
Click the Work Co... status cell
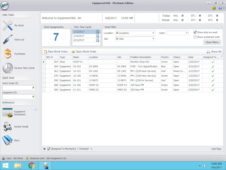(x=180, y=71)
